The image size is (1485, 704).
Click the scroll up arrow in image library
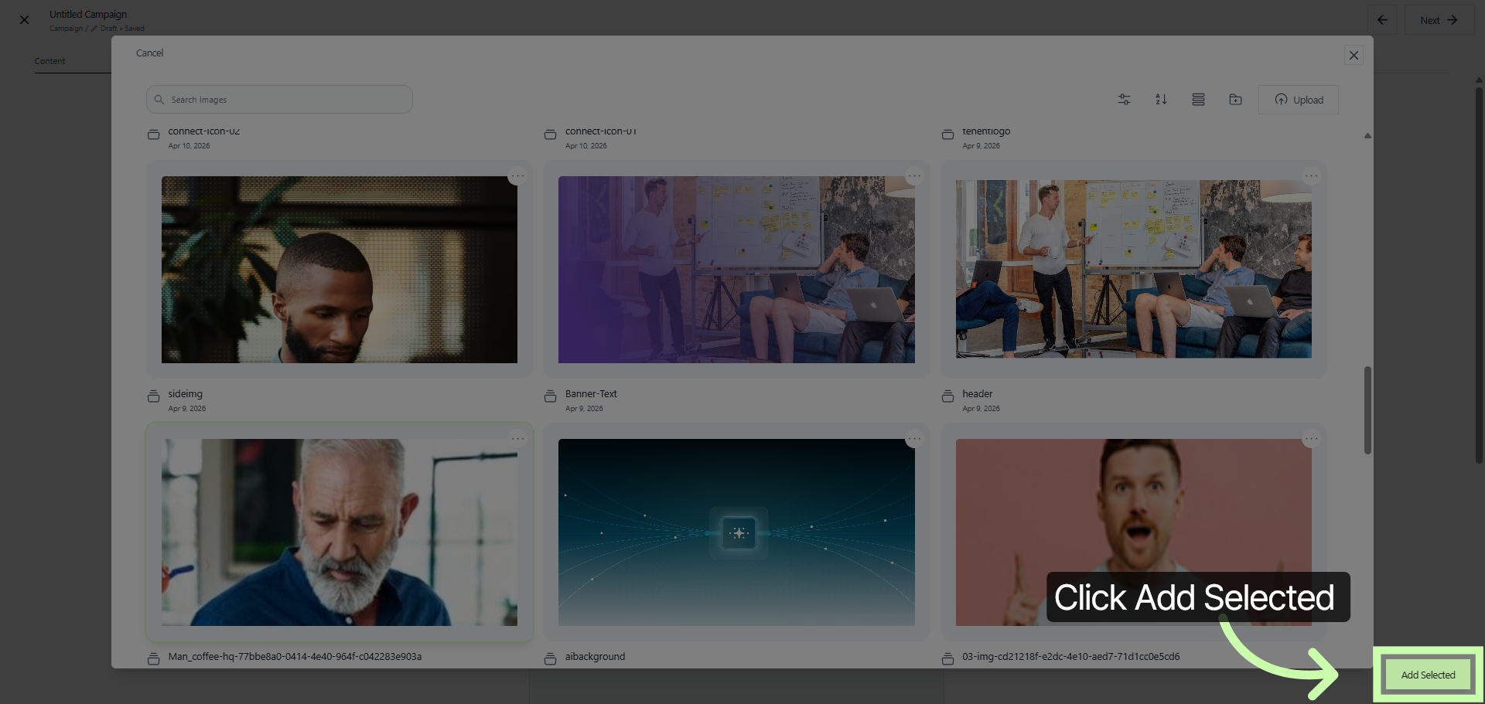tap(1367, 135)
